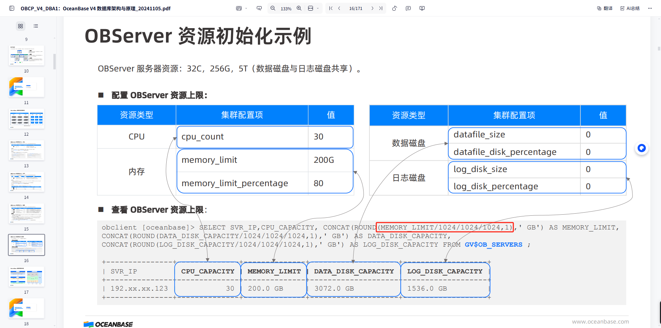661x328 pixels.
Task: Open page 15 thumbnail
Action: tap(27, 213)
